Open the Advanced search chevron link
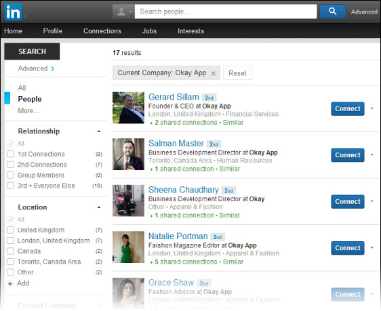 (36, 68)
